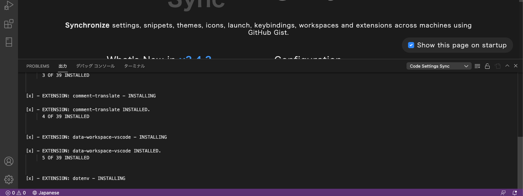
Task: Open the Run and Debug view
Action: (9, 5)
